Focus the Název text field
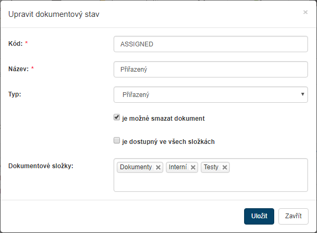Image resolution: width=317 pixels, height=233 pixels. (210, 70)
